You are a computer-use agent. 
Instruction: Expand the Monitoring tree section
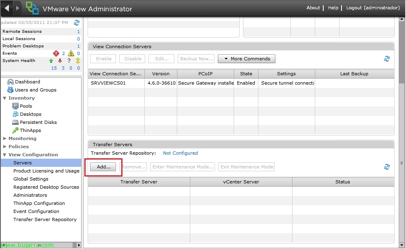[4, 138]
